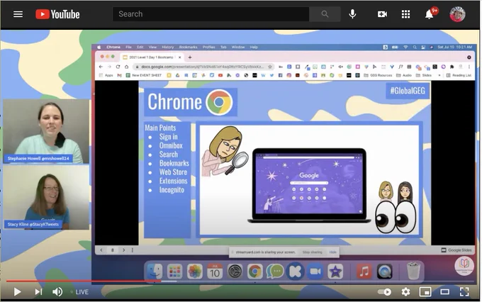The width and height of the screenshot is (482, 302).
Task: Open Photos from the dock
Action: coord(195,272)
